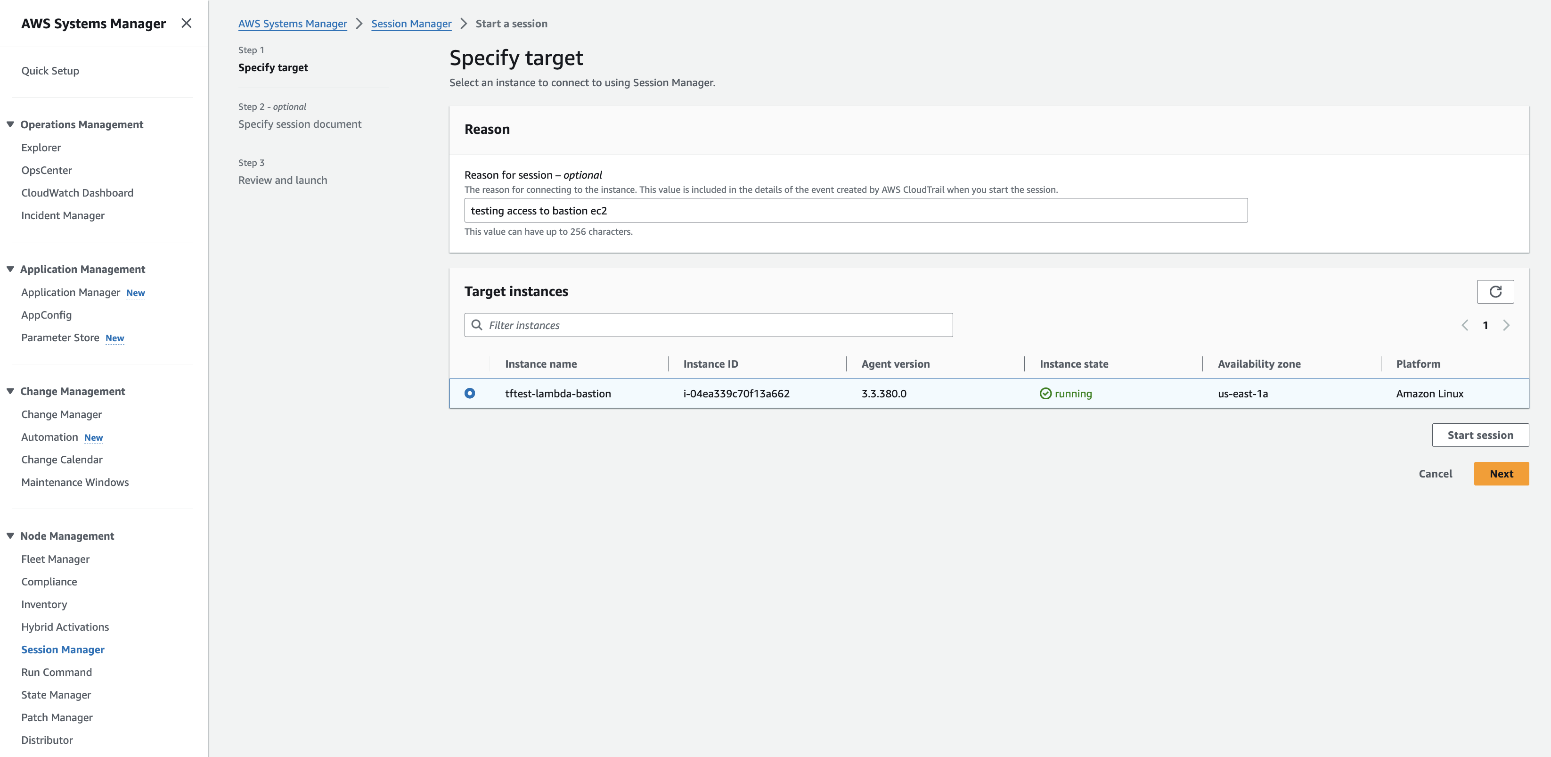Collapse the Change Management section
Screen dimensions: 1551x757
10,391
